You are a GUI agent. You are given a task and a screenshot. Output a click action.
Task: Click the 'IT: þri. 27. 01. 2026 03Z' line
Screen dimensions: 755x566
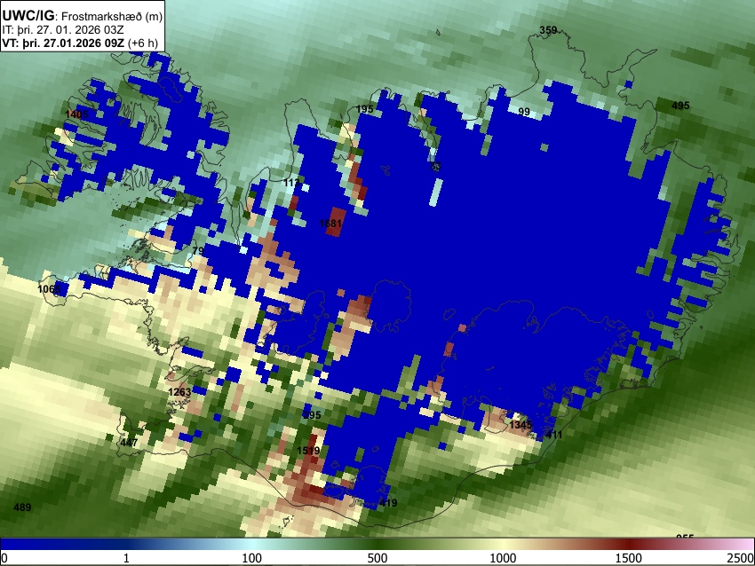point(62,30)
